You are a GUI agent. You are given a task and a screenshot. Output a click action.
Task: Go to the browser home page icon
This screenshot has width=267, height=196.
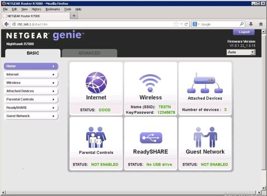coord(261,24)
